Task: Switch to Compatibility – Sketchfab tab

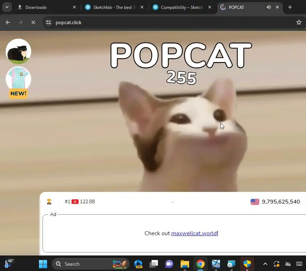Action: coord(181,7)
